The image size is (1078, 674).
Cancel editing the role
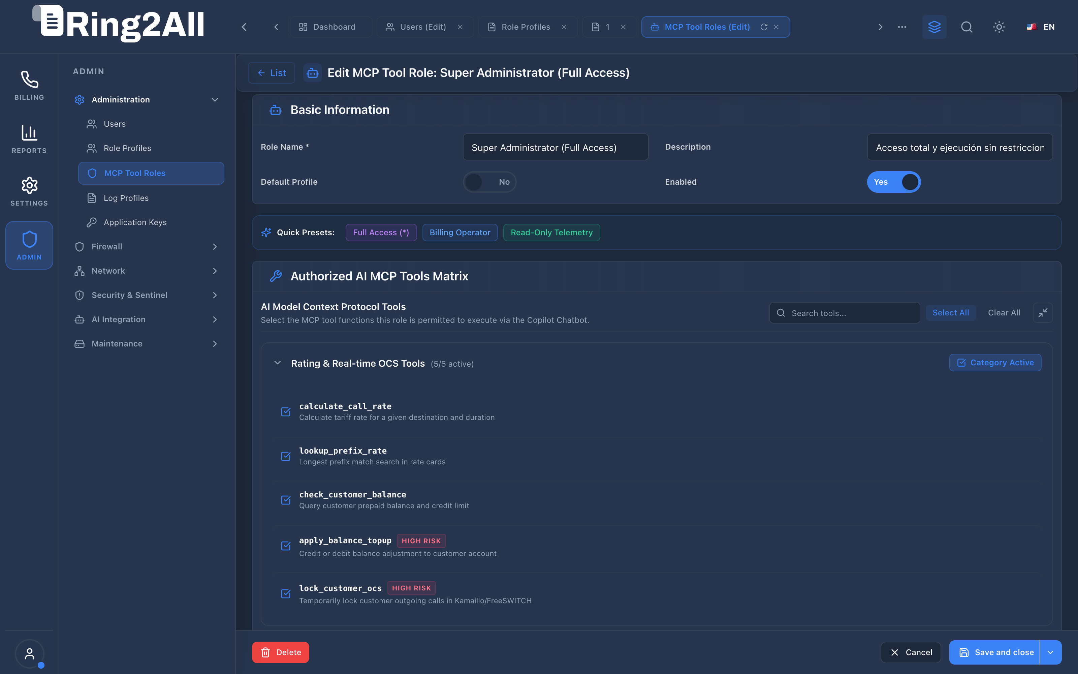point(911,652)
